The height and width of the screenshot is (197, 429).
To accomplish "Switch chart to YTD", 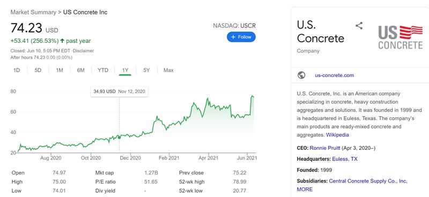I will point(103,70).
